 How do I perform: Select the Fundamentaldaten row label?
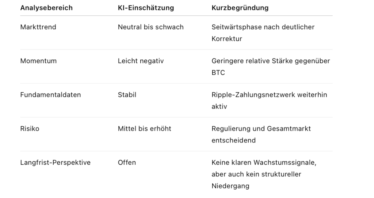50,95
